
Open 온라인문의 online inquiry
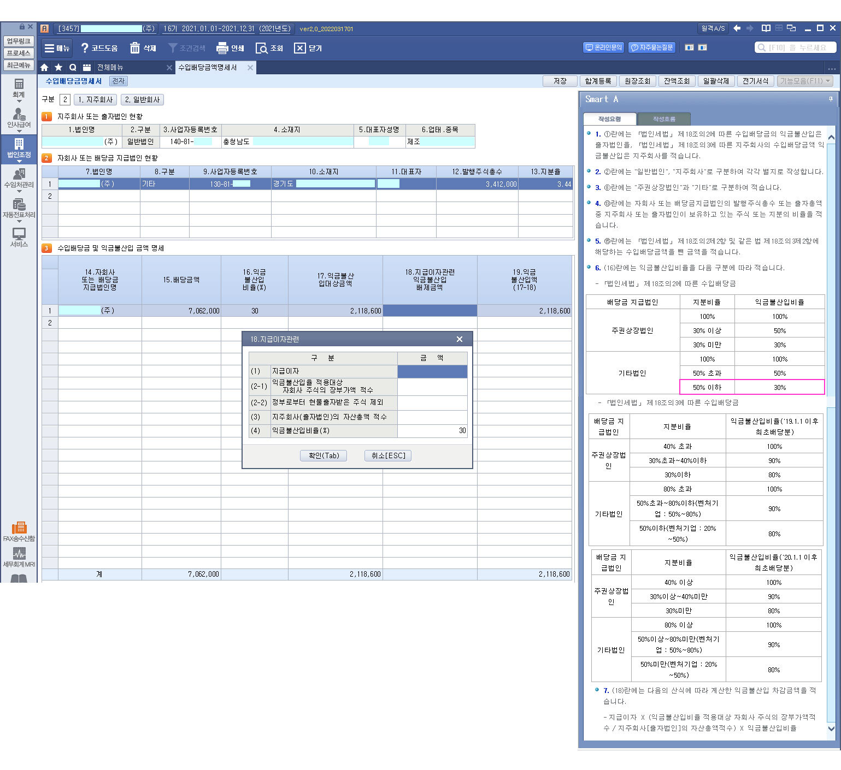tap(604, 48)
